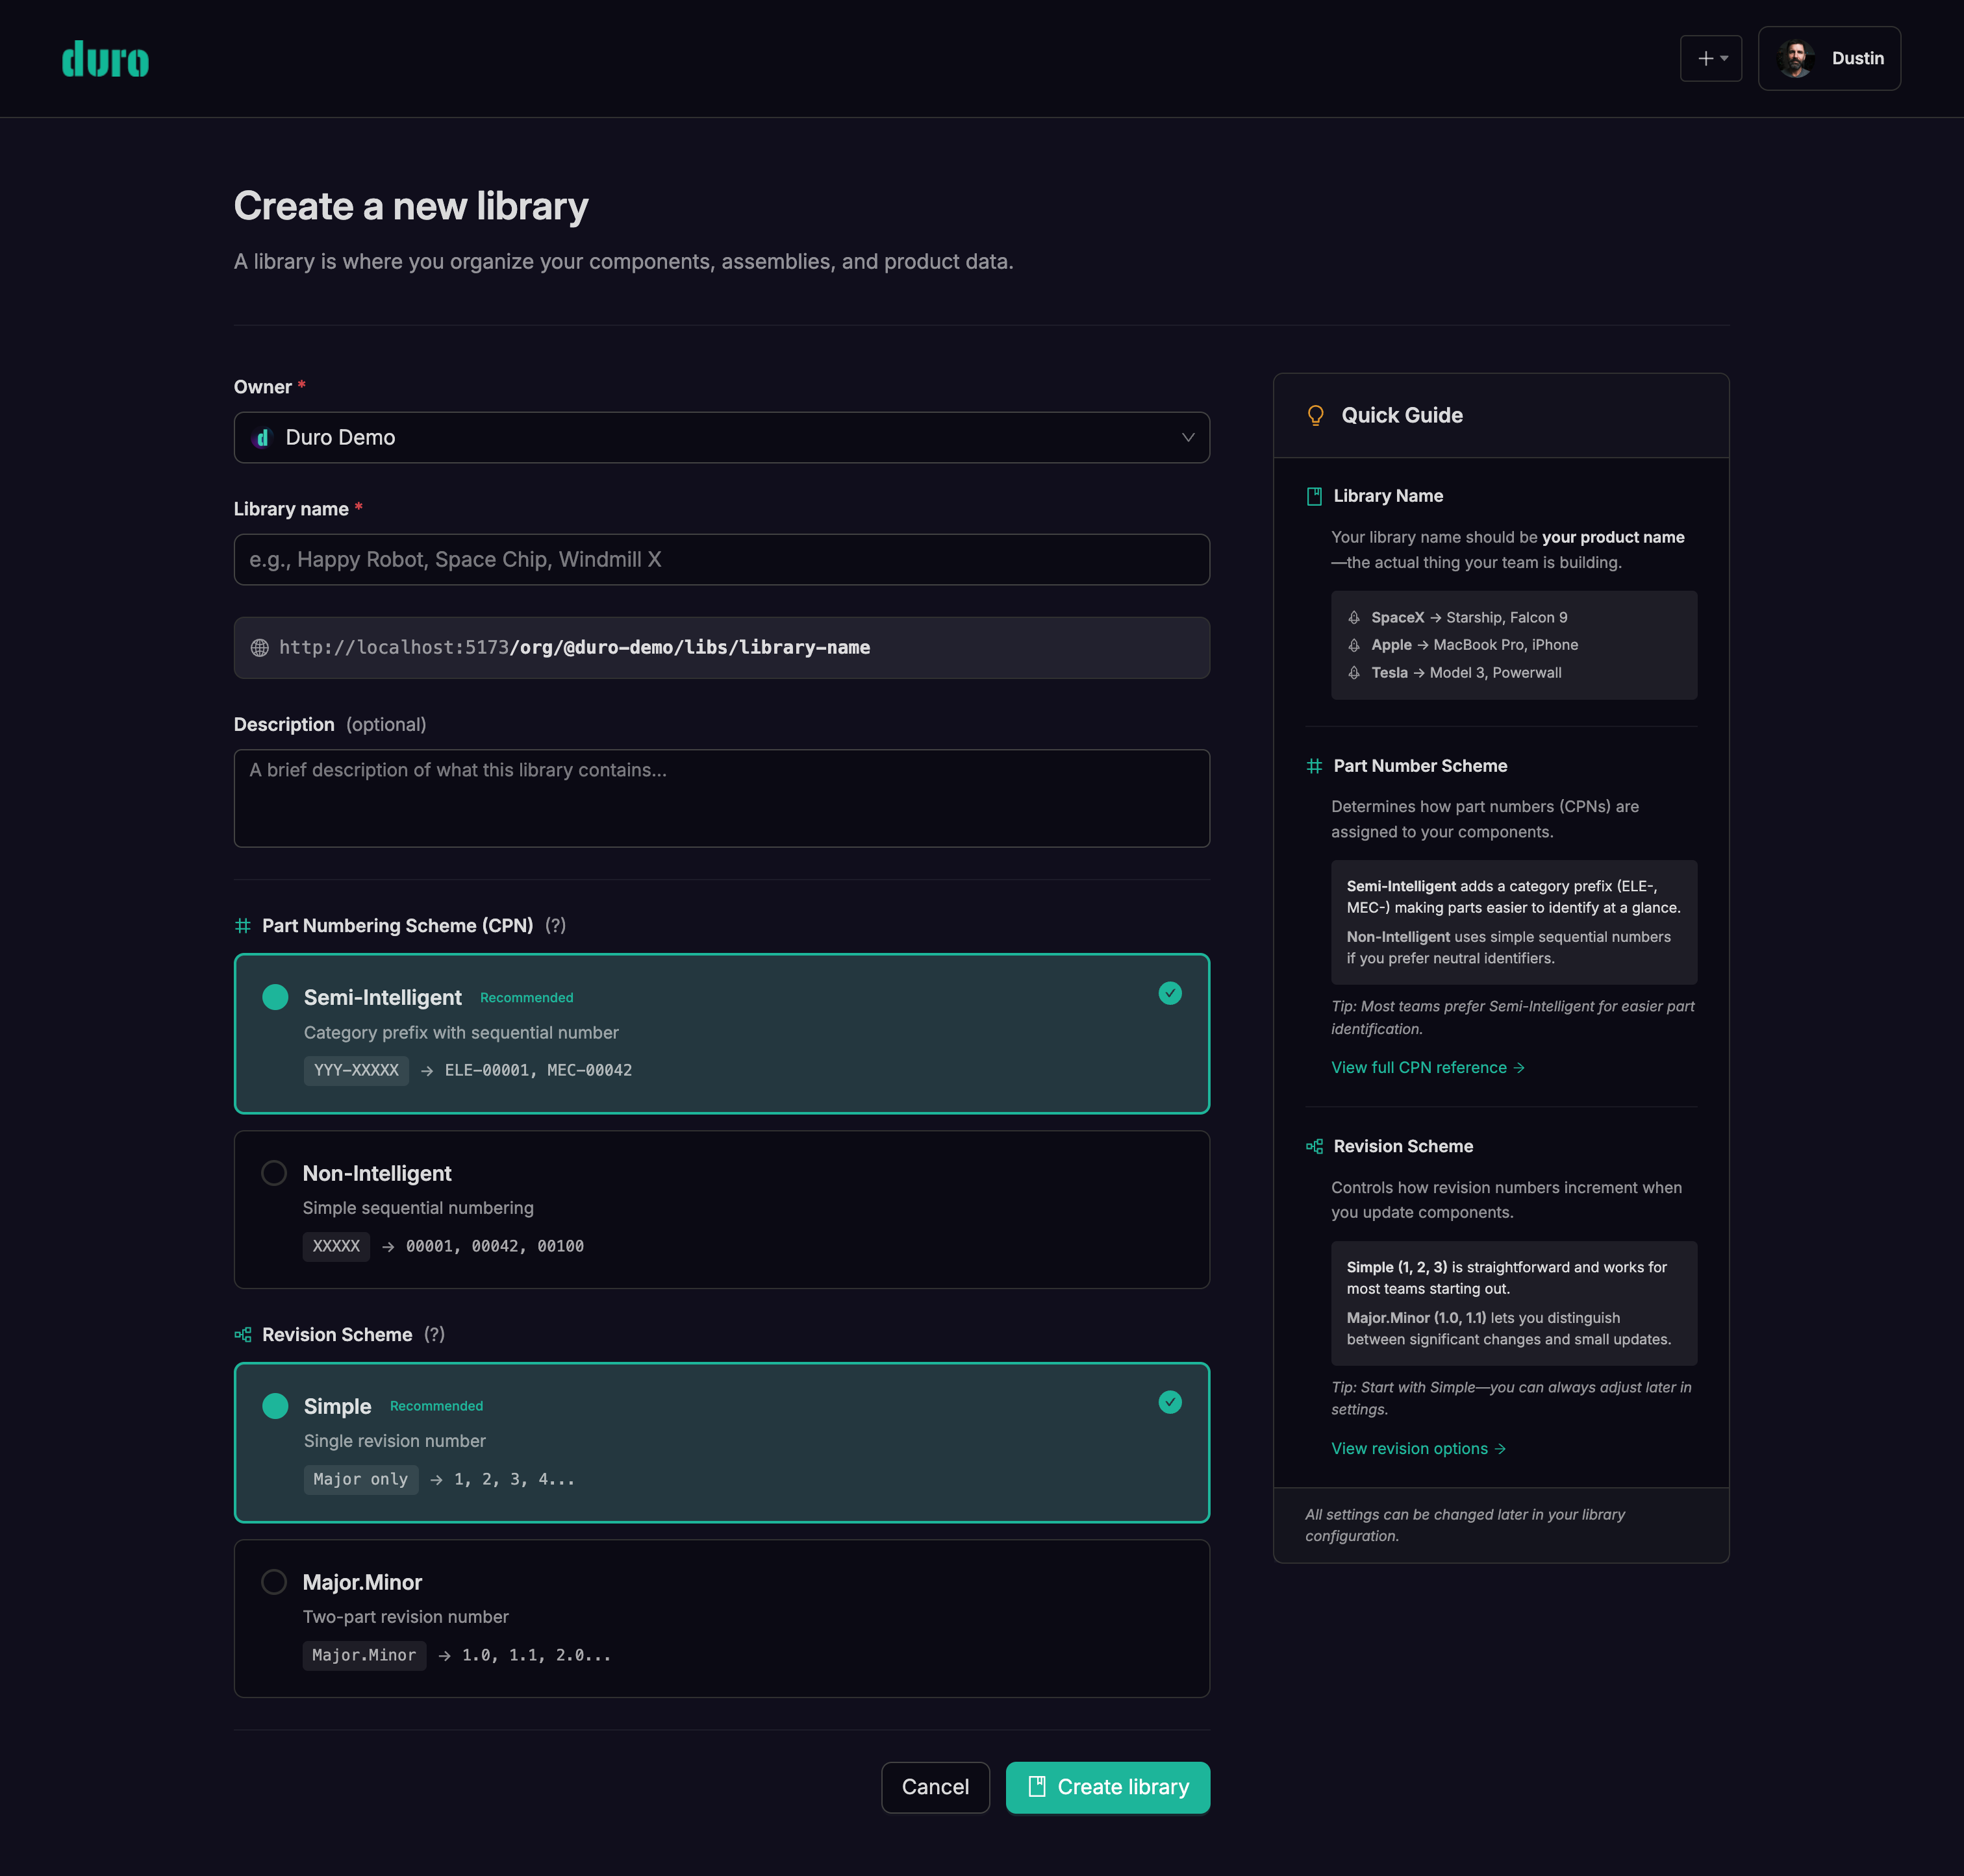This screenshot has height=1876, width=1964.
Task: Choose the Major.Minor revision radio button
Action: 274,1581
